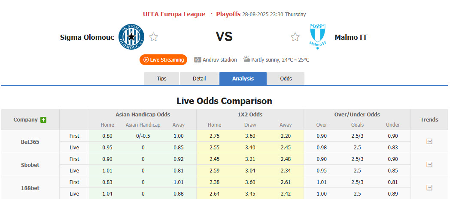Switch to the Detail tab

pyautogui.click(x=199, y=79)
